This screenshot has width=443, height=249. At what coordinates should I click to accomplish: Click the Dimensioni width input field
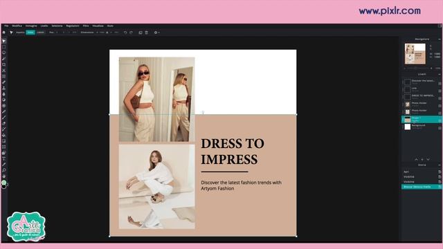click(x=101, y=33)
